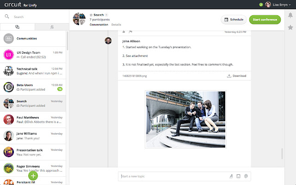
Task: Open the attached office photo thumbnail
Action: (x=185, y=119)
